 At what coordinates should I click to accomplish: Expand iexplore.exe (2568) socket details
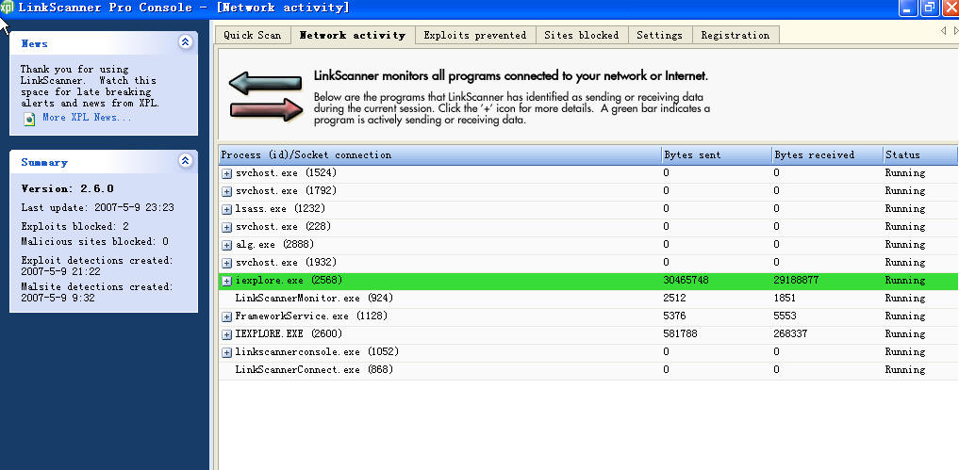tap(227, 281)
